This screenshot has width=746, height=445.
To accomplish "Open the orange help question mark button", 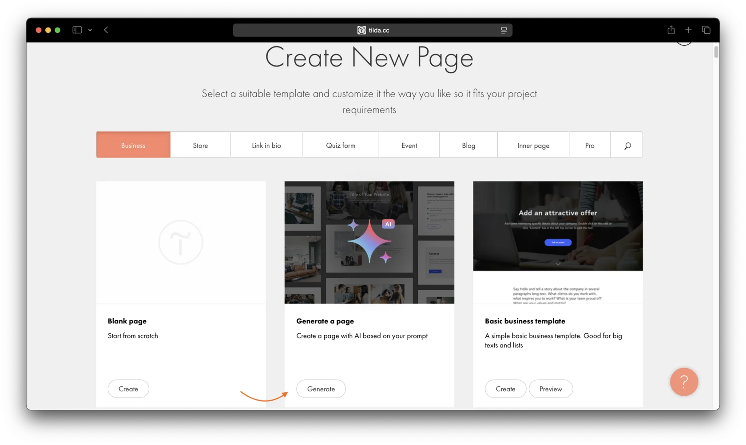I will click(x=684, y=382).
